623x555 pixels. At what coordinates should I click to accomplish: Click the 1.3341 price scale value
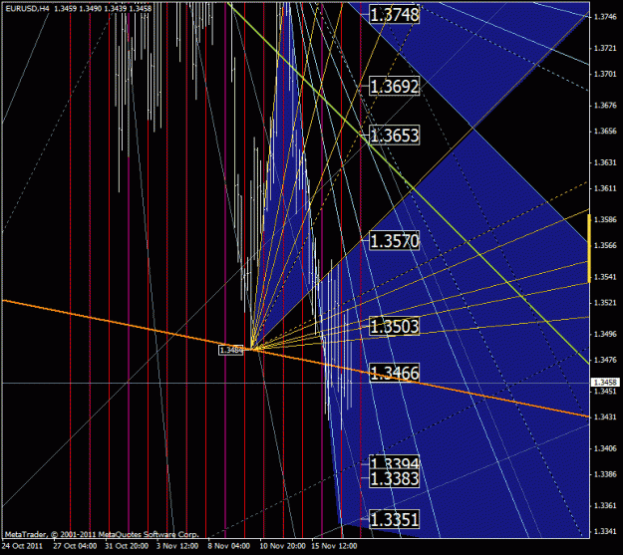coord(605,531)
